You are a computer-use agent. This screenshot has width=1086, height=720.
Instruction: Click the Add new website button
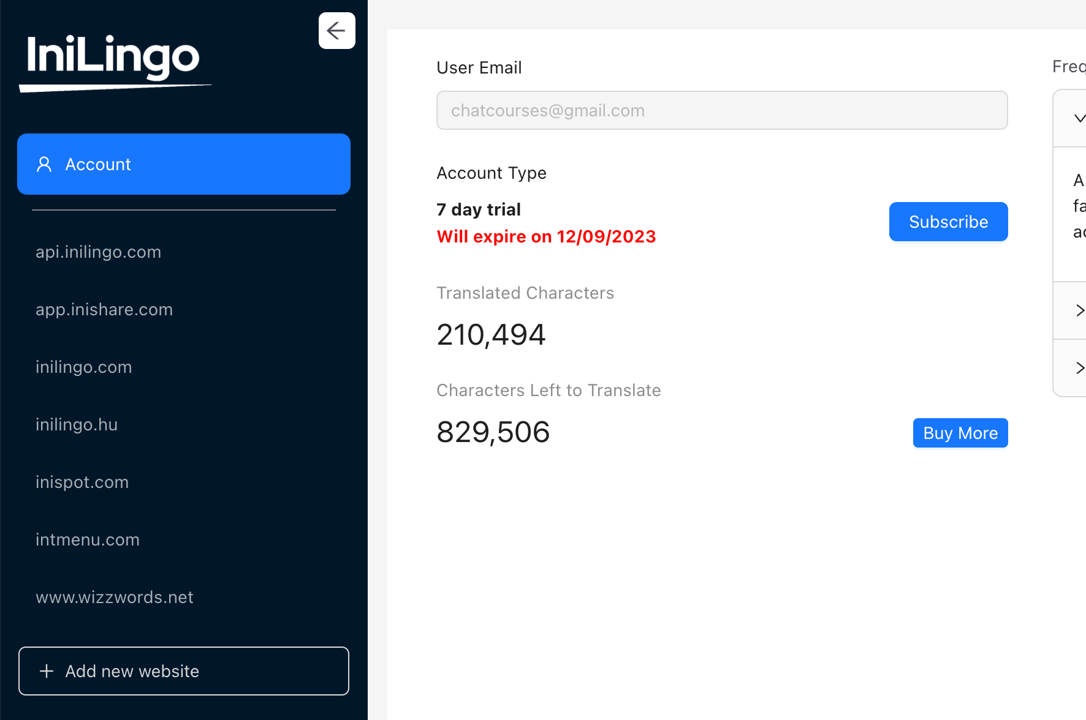point(184,671)
